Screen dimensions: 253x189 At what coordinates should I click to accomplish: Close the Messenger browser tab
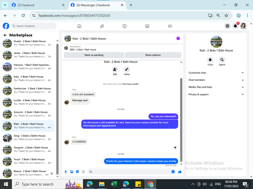pyautogui.click(x=122, y=5)
